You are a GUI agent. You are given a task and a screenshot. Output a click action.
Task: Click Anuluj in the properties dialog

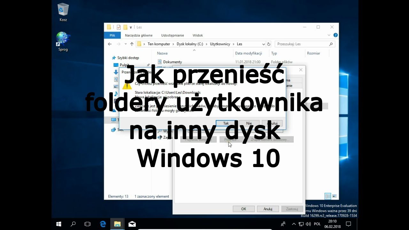(x=268, y=209)
